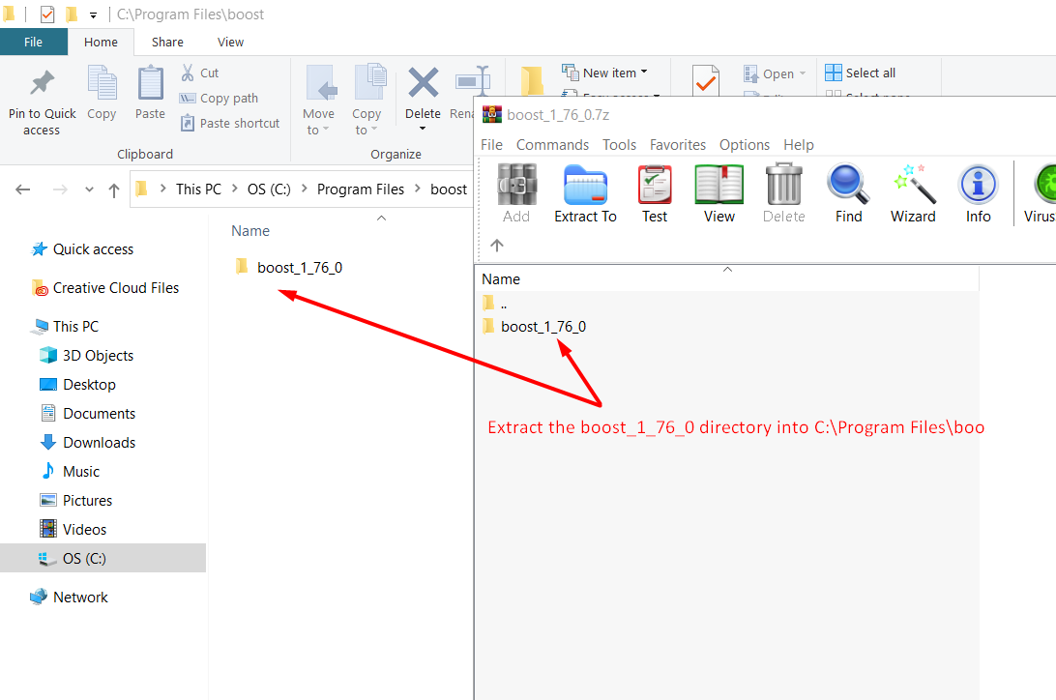The height and width of the screenshot is (700, 1056).
Task: Select the parent '..' entry in WinRAR
Action: 495,305
